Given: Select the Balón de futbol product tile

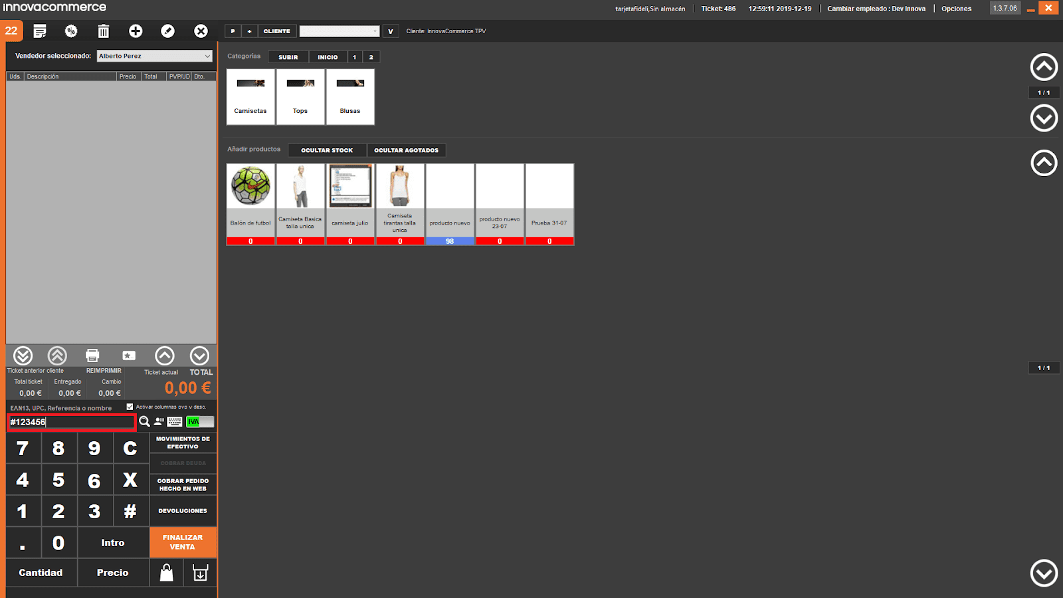Looking at the screenshot, I should pos(250,204).
